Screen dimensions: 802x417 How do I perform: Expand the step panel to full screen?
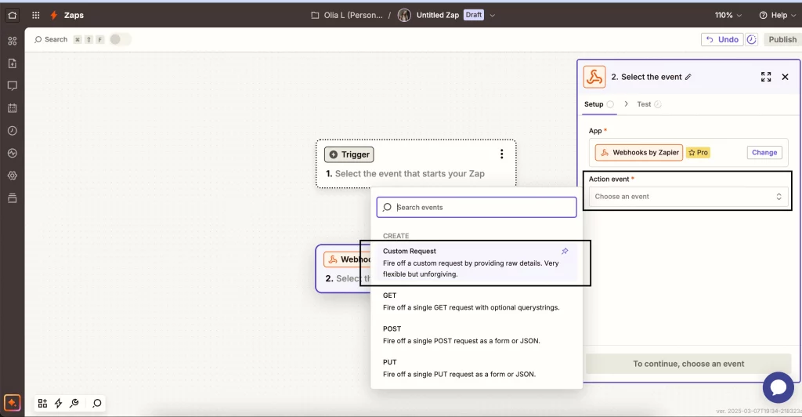click(766, 77)
